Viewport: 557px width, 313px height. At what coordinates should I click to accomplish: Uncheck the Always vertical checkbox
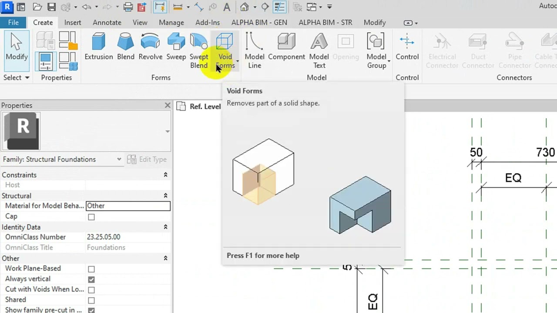pos(91,280)
